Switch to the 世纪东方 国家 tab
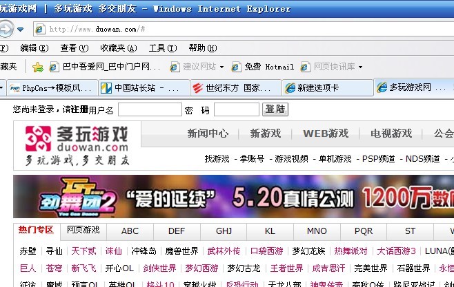 236,88
